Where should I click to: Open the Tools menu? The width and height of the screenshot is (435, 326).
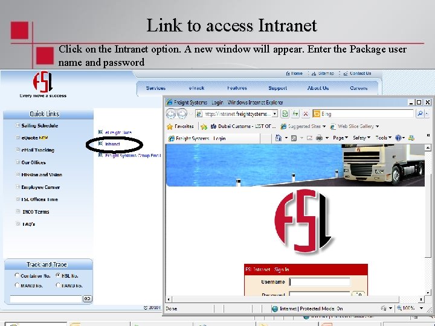pos(384,138)
